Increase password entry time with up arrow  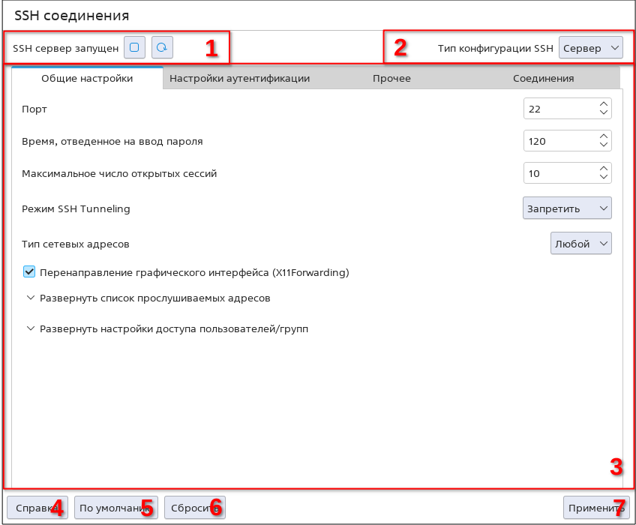604,136
